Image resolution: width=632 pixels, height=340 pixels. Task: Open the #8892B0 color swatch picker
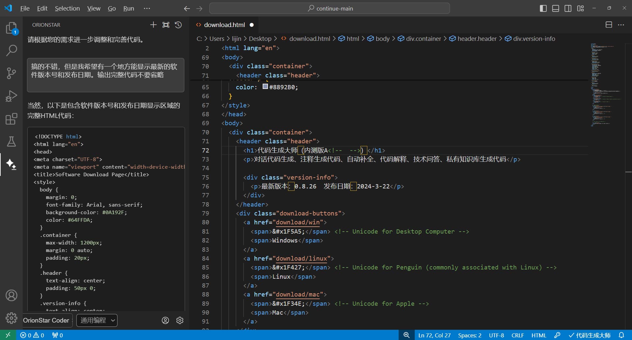[265, 87]
